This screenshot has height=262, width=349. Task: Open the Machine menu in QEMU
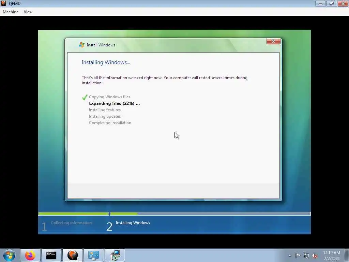[x=11, y=12]
